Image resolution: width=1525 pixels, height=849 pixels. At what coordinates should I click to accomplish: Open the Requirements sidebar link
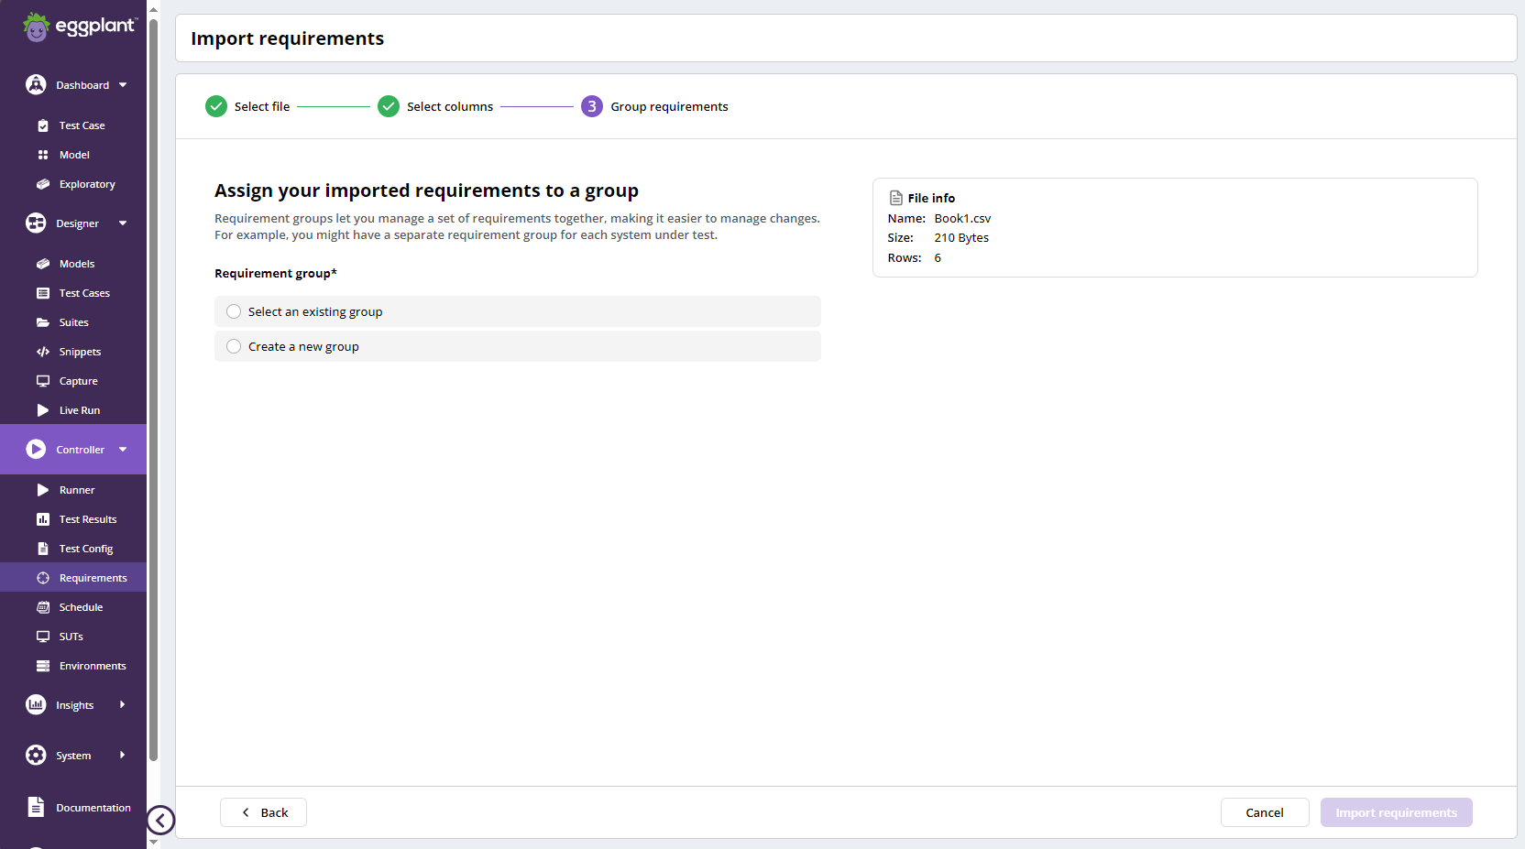coord(93,578)
